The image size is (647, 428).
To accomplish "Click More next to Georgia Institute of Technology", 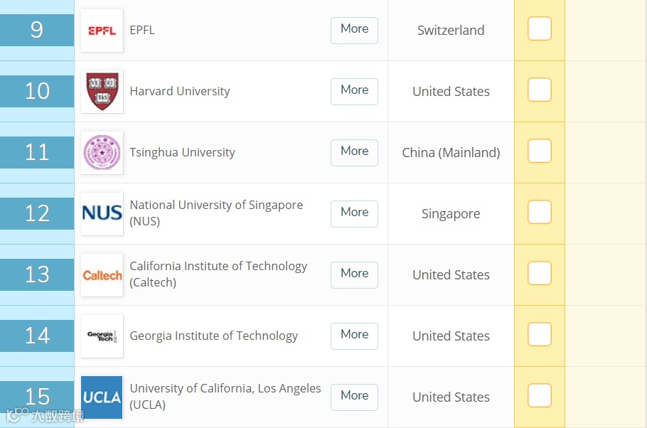I will [355, 336].
